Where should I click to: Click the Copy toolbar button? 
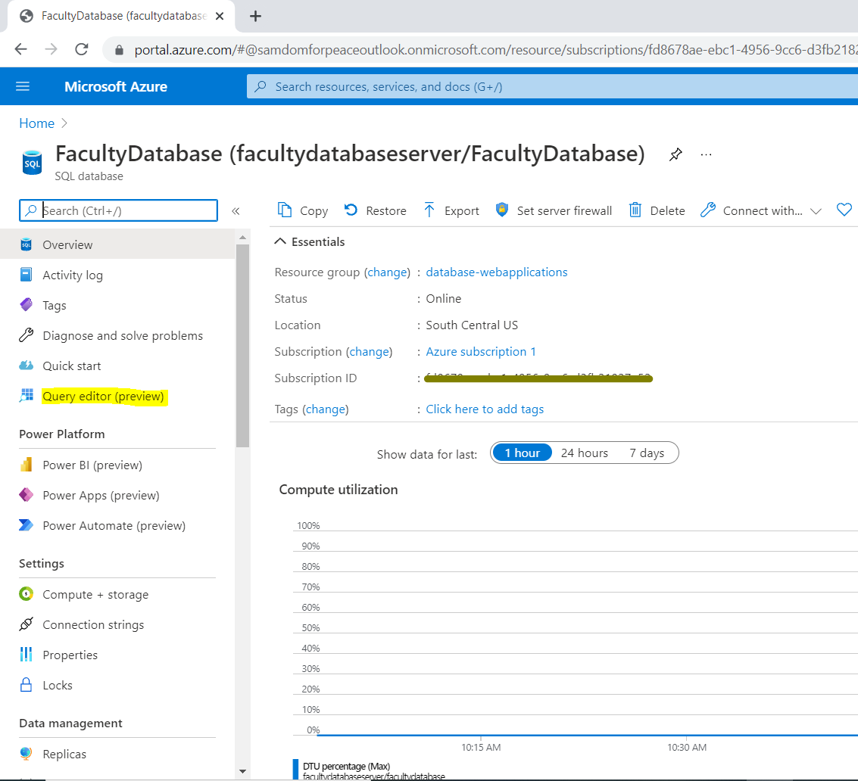303,210
